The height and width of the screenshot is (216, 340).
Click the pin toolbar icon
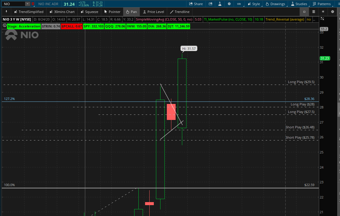[x=6, y=12]
